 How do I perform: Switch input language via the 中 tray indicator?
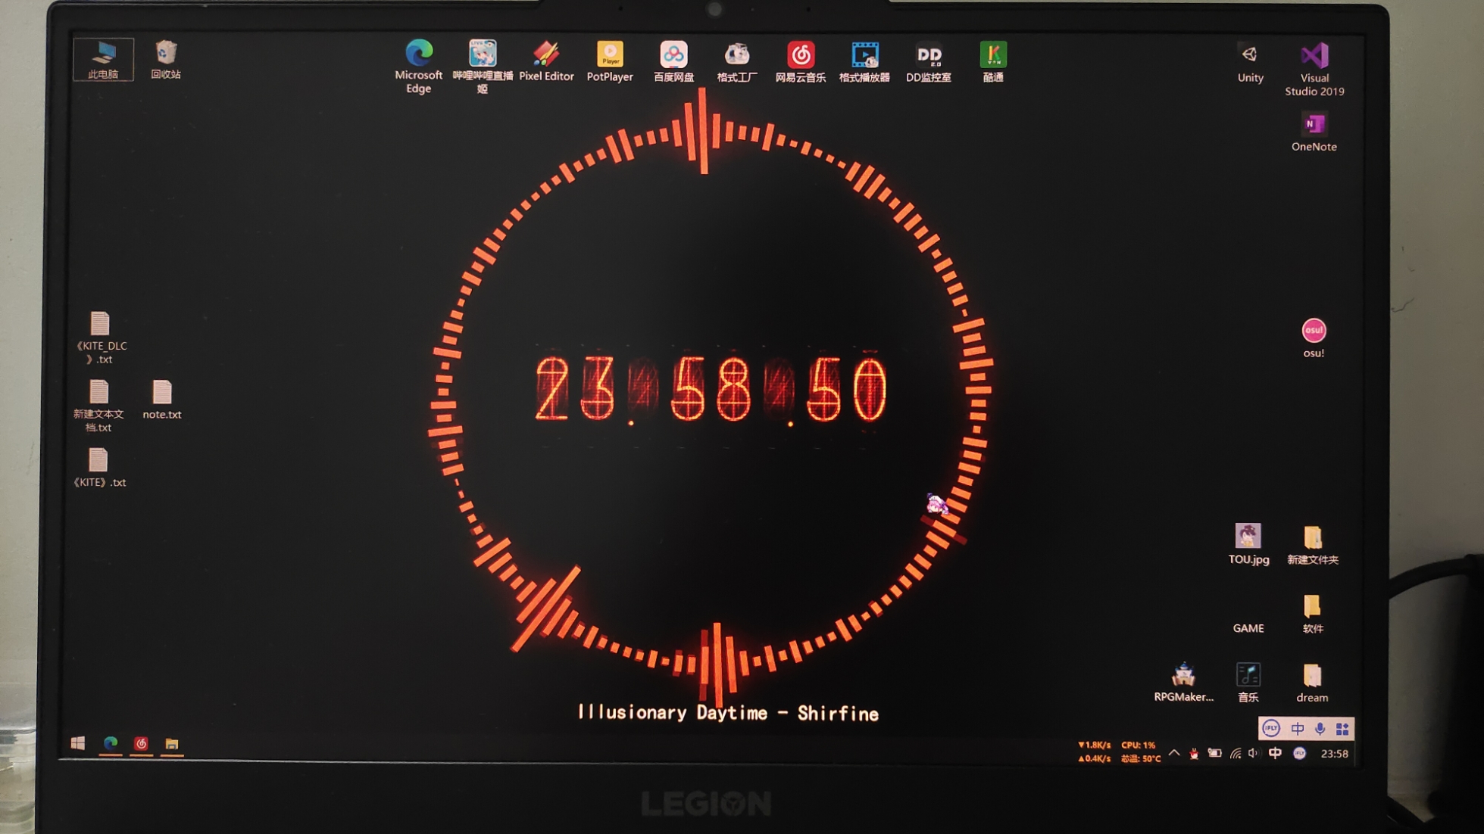(x=1275, y=753)
